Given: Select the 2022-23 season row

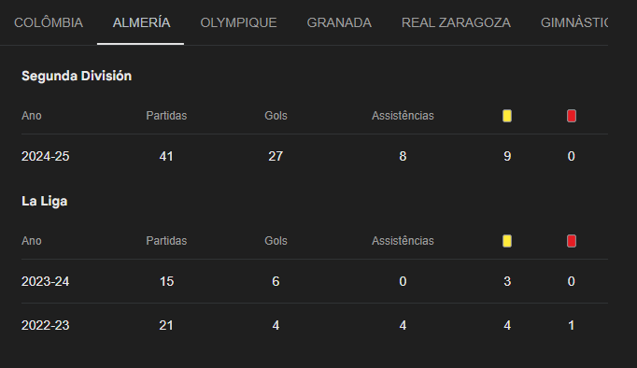Looking at the screenshot, I should pos(315,325).
